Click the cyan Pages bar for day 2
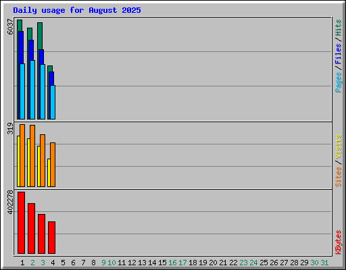The width and height of the screenshot is (346, 270). 32,90
